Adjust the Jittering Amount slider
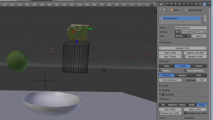Viewport: 213px width, 120px height. pos(195,80)
